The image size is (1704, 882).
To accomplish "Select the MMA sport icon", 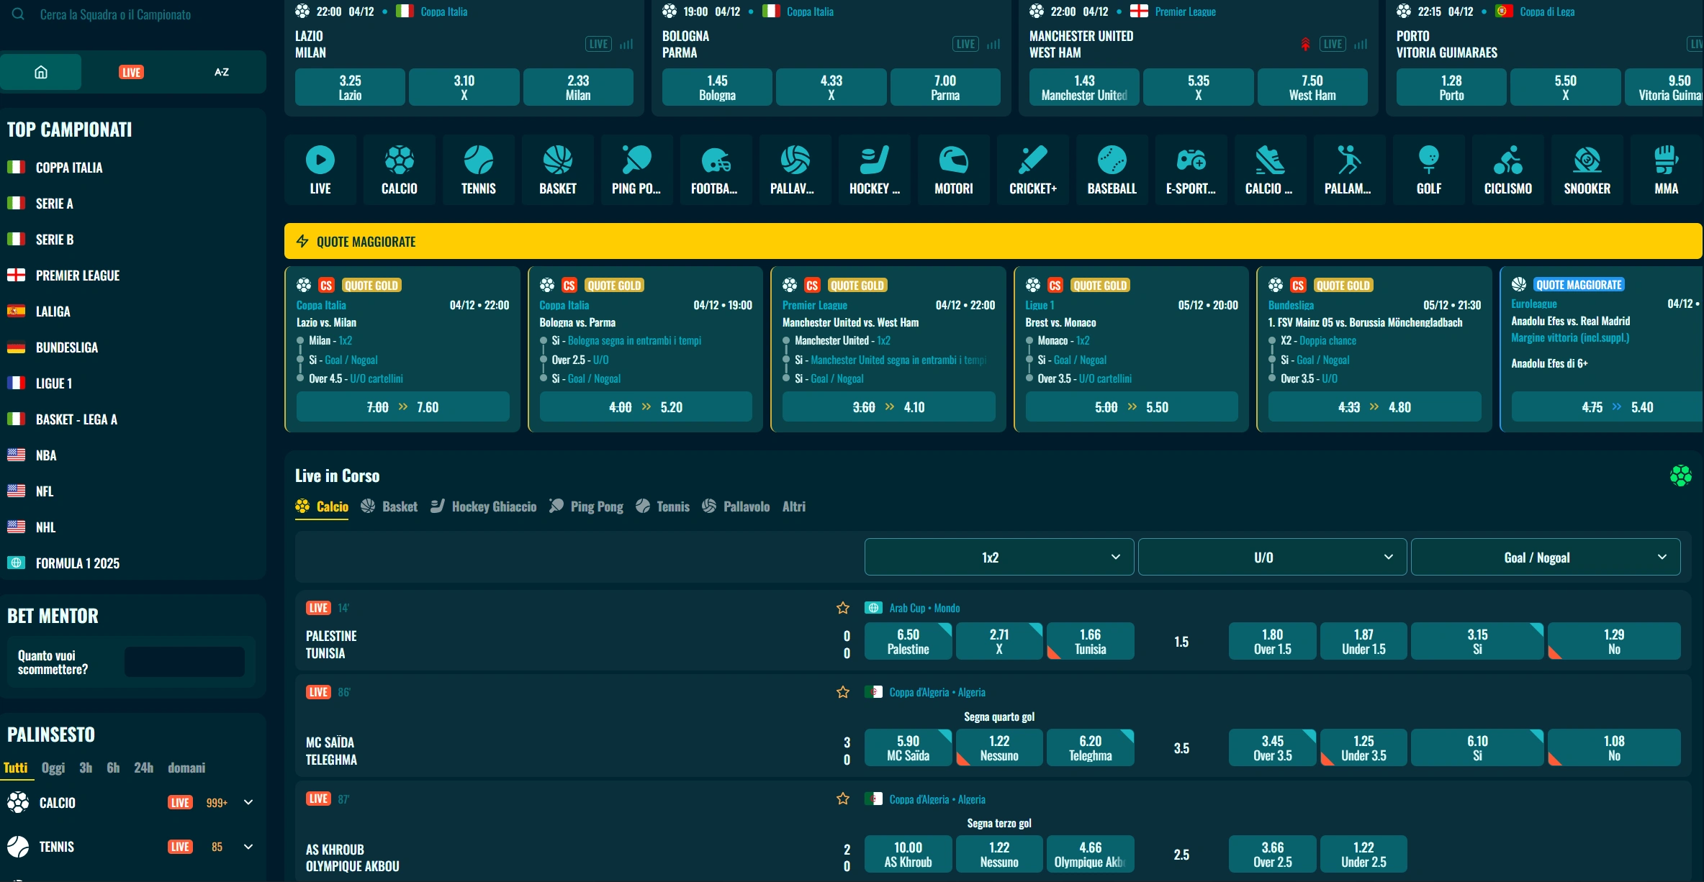I will coord(1665,168).
